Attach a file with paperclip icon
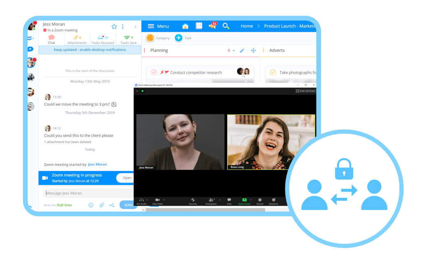Image resolution: width=427 pixels, height=264 pixels. point(102,205)
